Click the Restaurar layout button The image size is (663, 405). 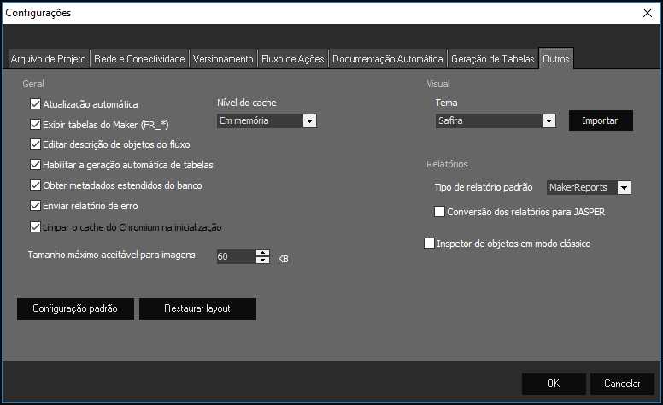click(197, 308)
